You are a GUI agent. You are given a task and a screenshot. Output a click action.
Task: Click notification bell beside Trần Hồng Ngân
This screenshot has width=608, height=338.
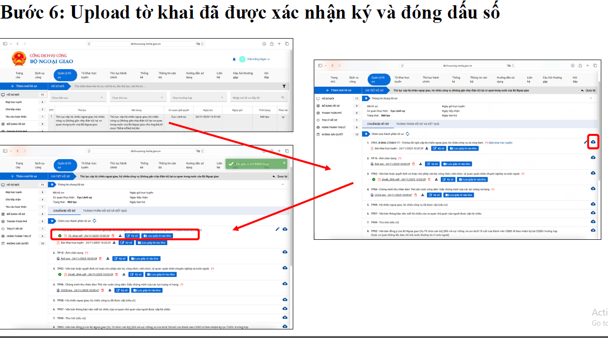[x=234, y=59]
